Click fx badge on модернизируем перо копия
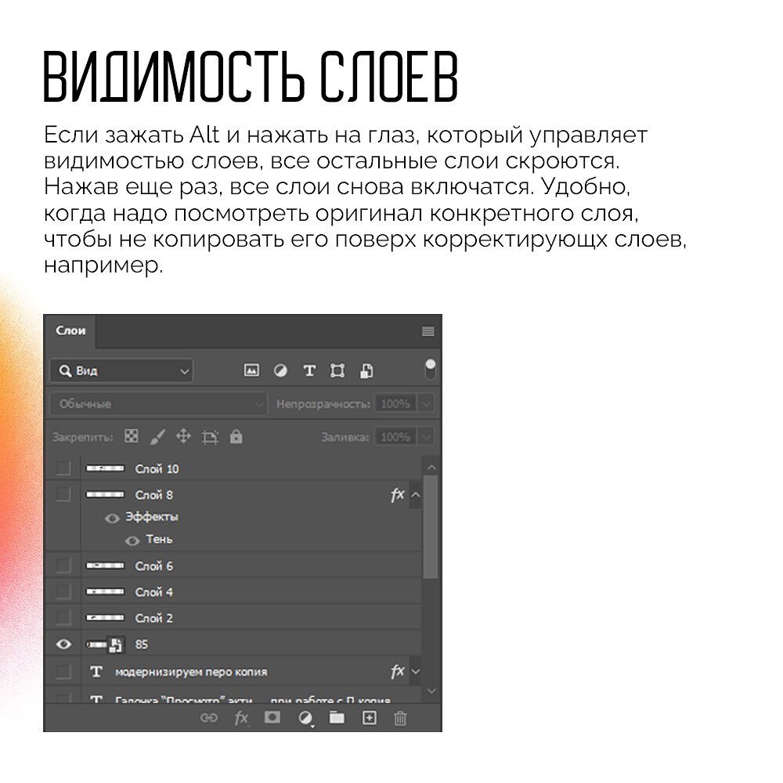This screenshot has height=783, width=783. [397, 671]
